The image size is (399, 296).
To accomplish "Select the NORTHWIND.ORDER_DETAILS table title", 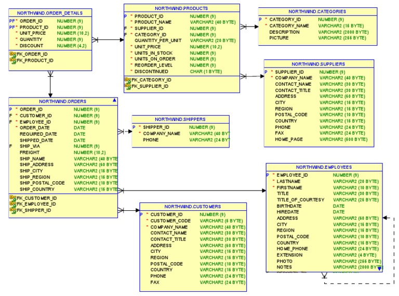I will [x=50, y=13].
